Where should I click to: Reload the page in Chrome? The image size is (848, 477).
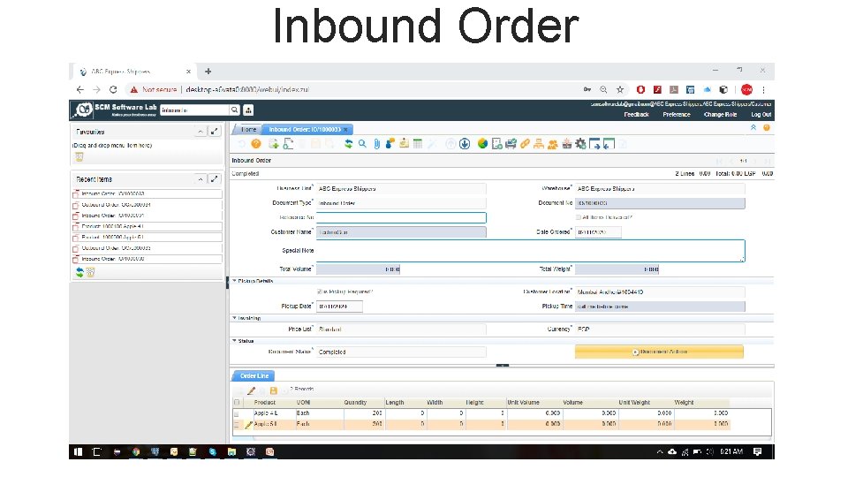pos(113,90)
